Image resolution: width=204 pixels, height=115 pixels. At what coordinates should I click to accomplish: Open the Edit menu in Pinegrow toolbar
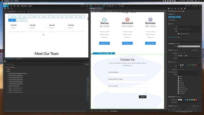click(x=14, y=6)
